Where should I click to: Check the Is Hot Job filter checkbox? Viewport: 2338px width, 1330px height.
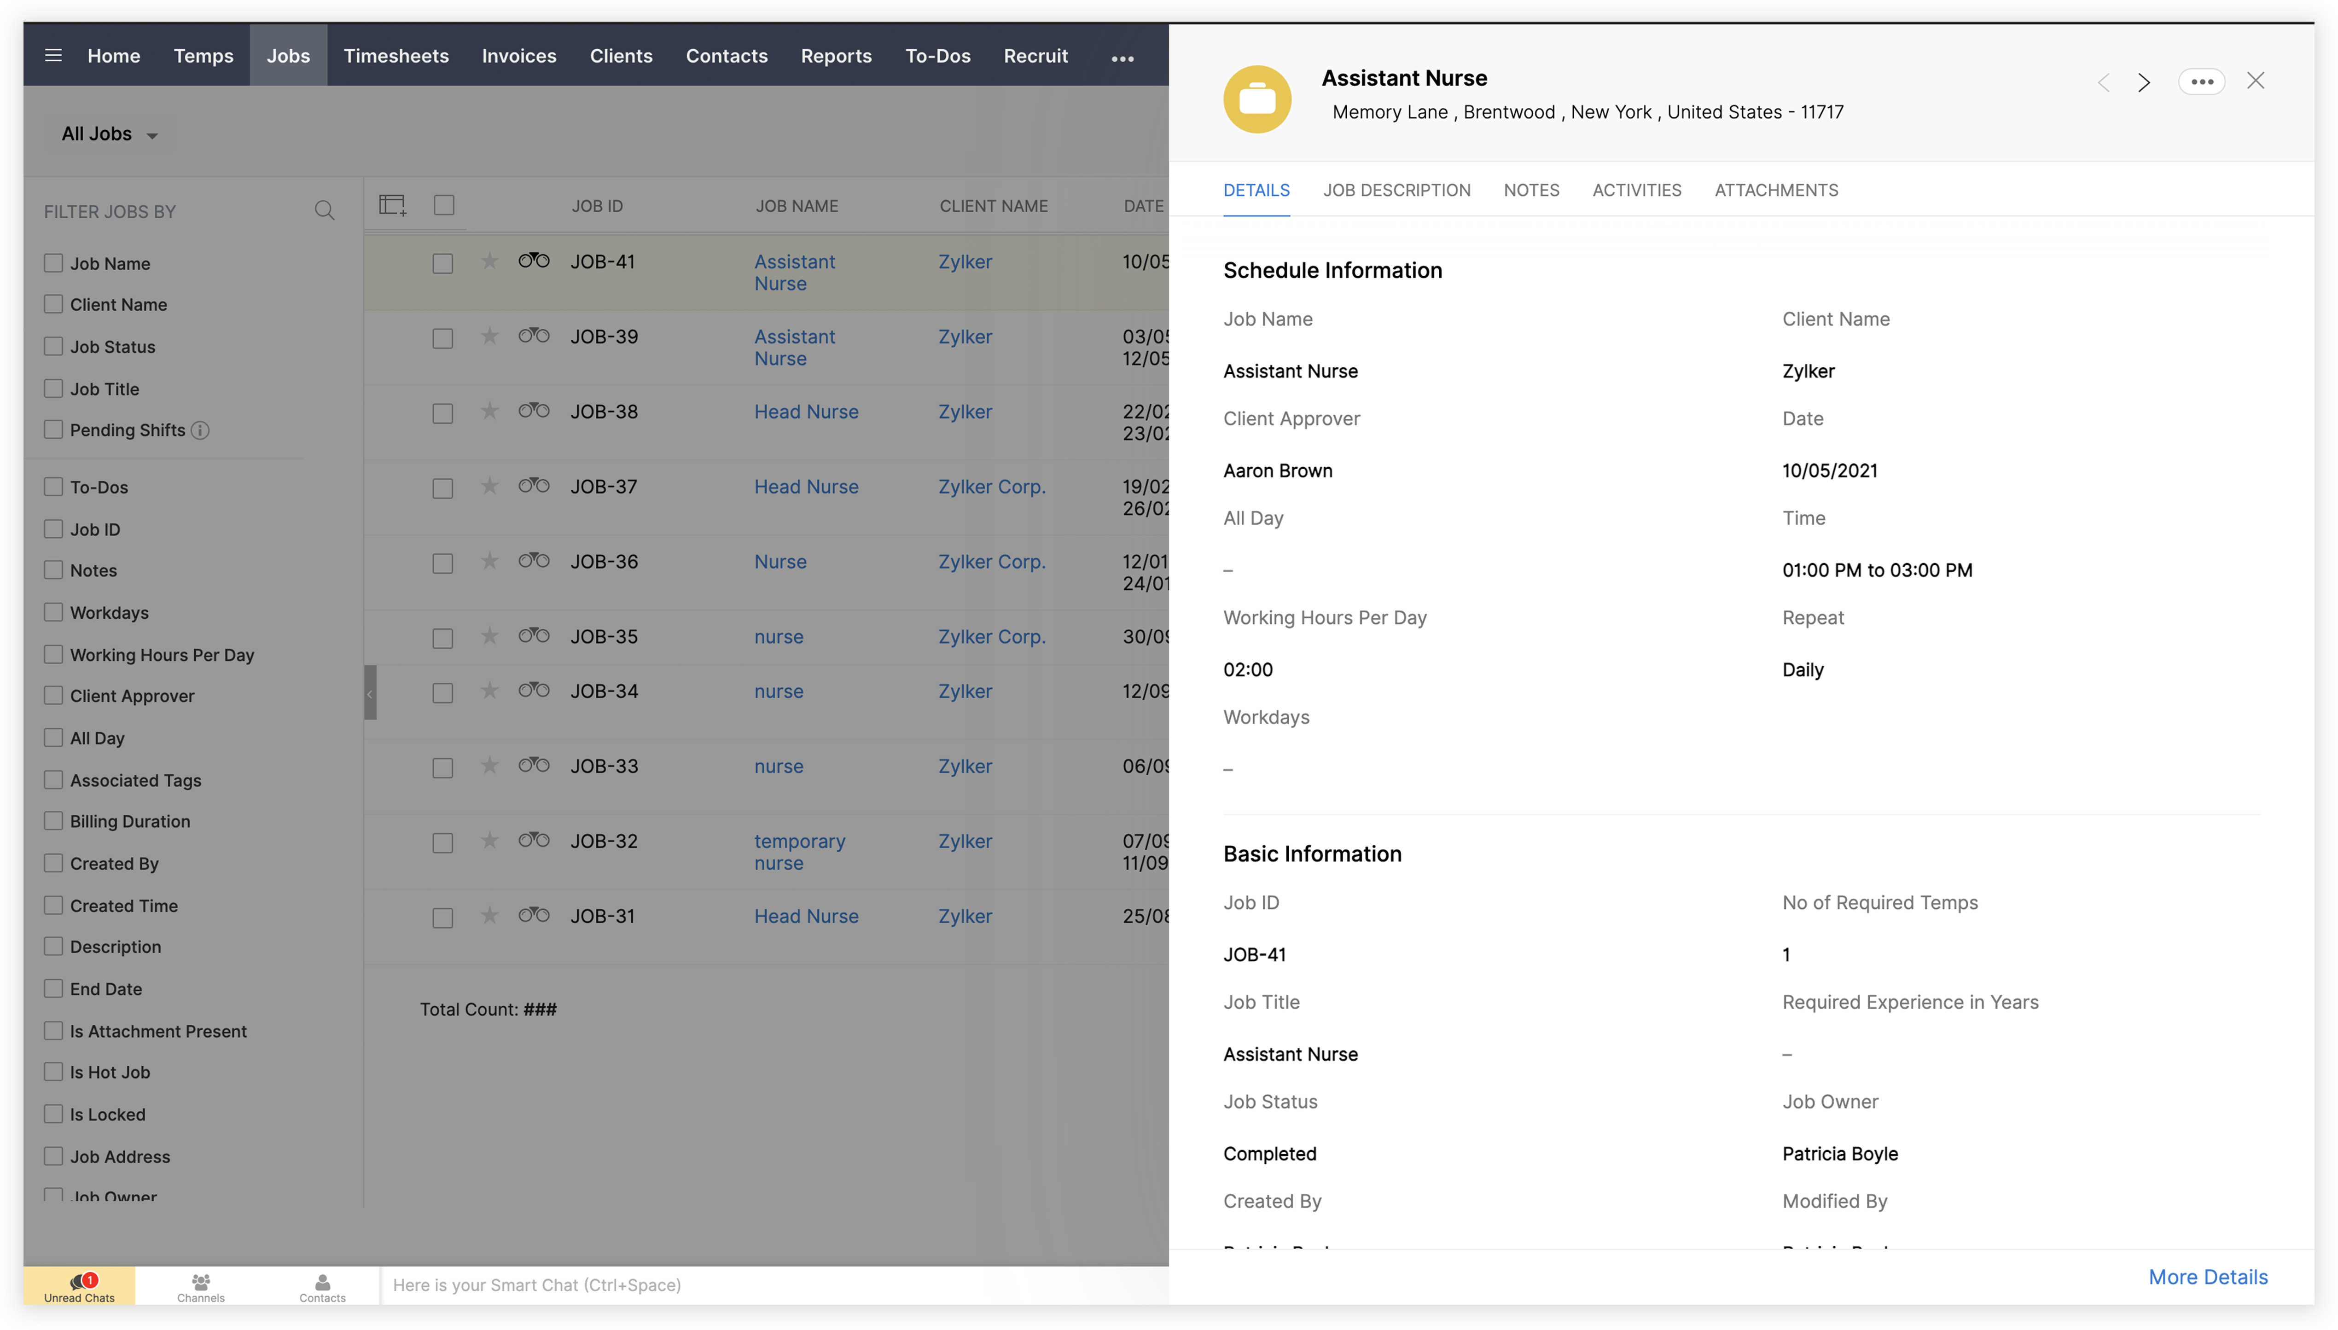tap(54, 1071)
